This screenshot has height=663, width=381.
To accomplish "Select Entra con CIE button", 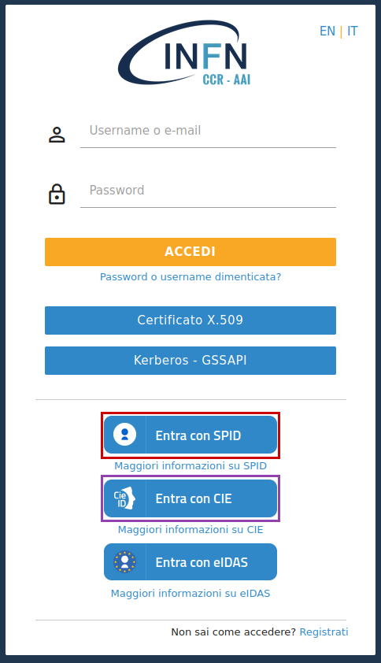I will pos(190,498).
